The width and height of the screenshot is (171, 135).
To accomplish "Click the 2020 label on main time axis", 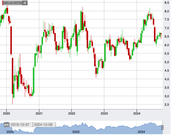I will (x=6, y=114).
